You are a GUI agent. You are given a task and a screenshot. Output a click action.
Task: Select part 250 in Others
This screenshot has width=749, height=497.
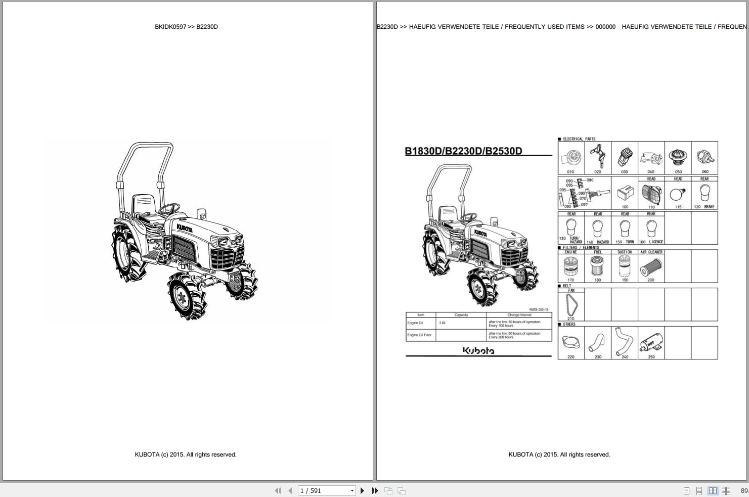651,343
